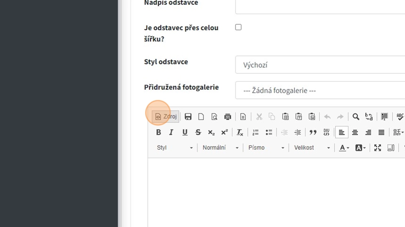Screen dimensions: 405x227
Task: Click the Print icon in editor toolbar
Action: pyautogui.click(x=227, y=116)
